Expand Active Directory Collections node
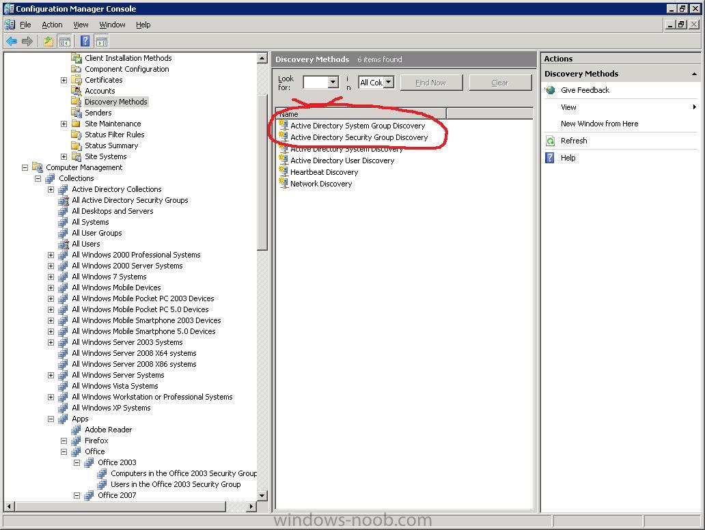This screenshot has height=530, width=705. [x=51, y=189]
